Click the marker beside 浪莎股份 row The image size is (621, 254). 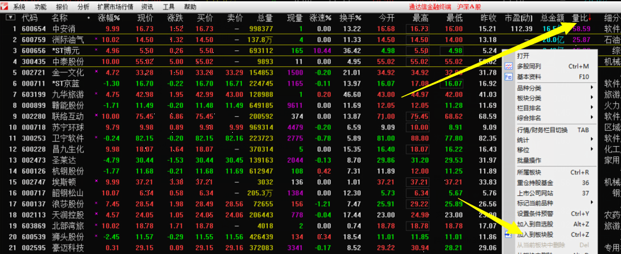tap(96, 203)
